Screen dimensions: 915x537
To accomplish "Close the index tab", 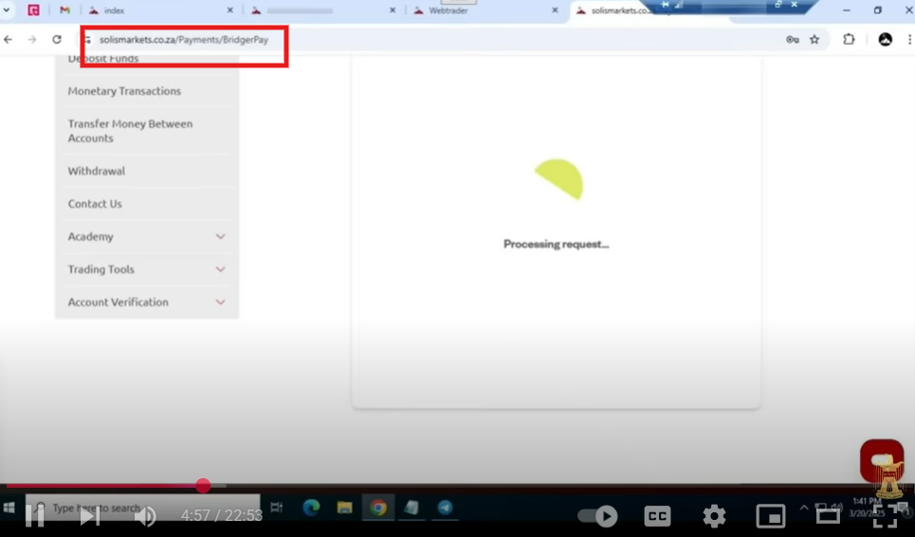I will 229,10.
